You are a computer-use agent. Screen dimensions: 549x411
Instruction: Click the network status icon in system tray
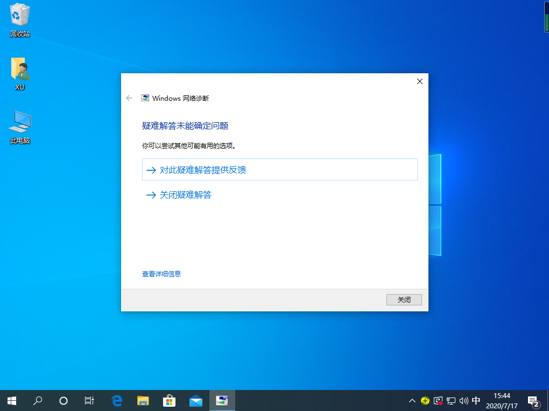pyautogui.click(x=451, y=401)
